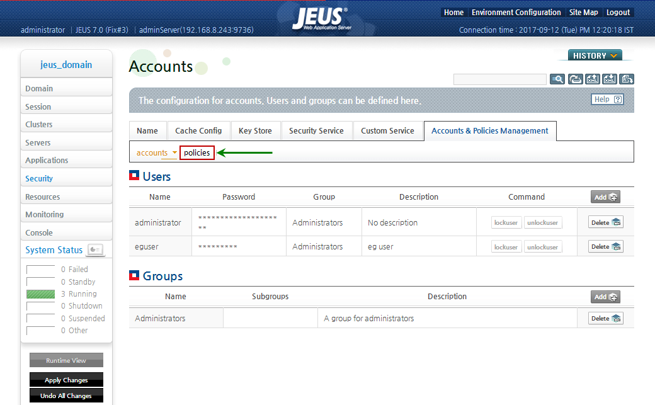Viewport: 655px width, 405px height.
Task: Delete the Administrators group
Action: pos(606,318)
